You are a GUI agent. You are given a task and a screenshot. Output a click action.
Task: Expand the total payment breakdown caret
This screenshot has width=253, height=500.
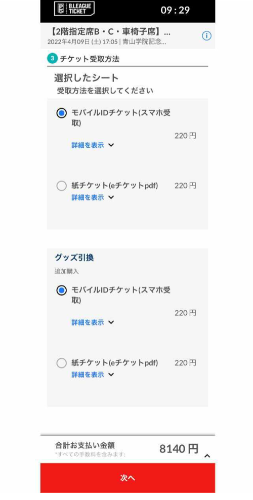click(x=207, y=456)
